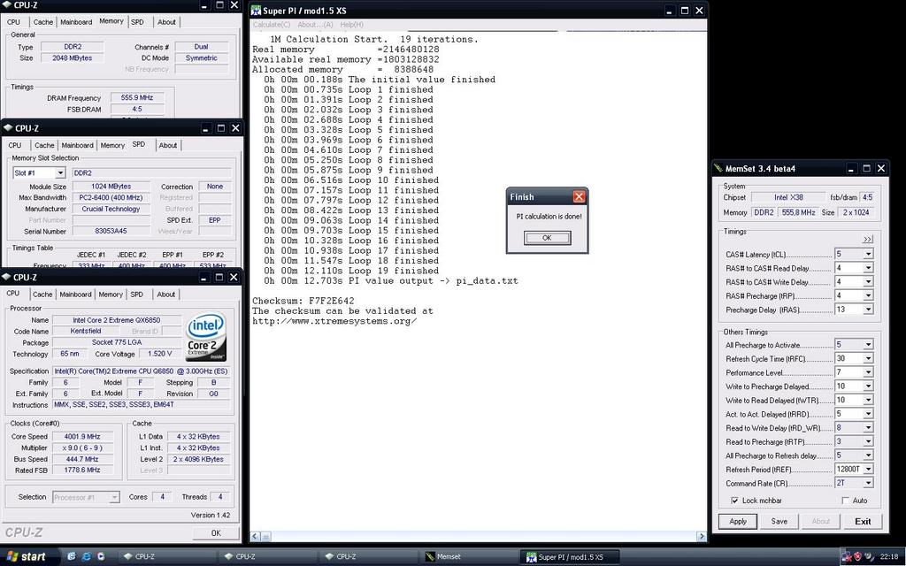906x566 pixels.
Task: Open the first quick-launch icon beside start
Action: (71, 557)
